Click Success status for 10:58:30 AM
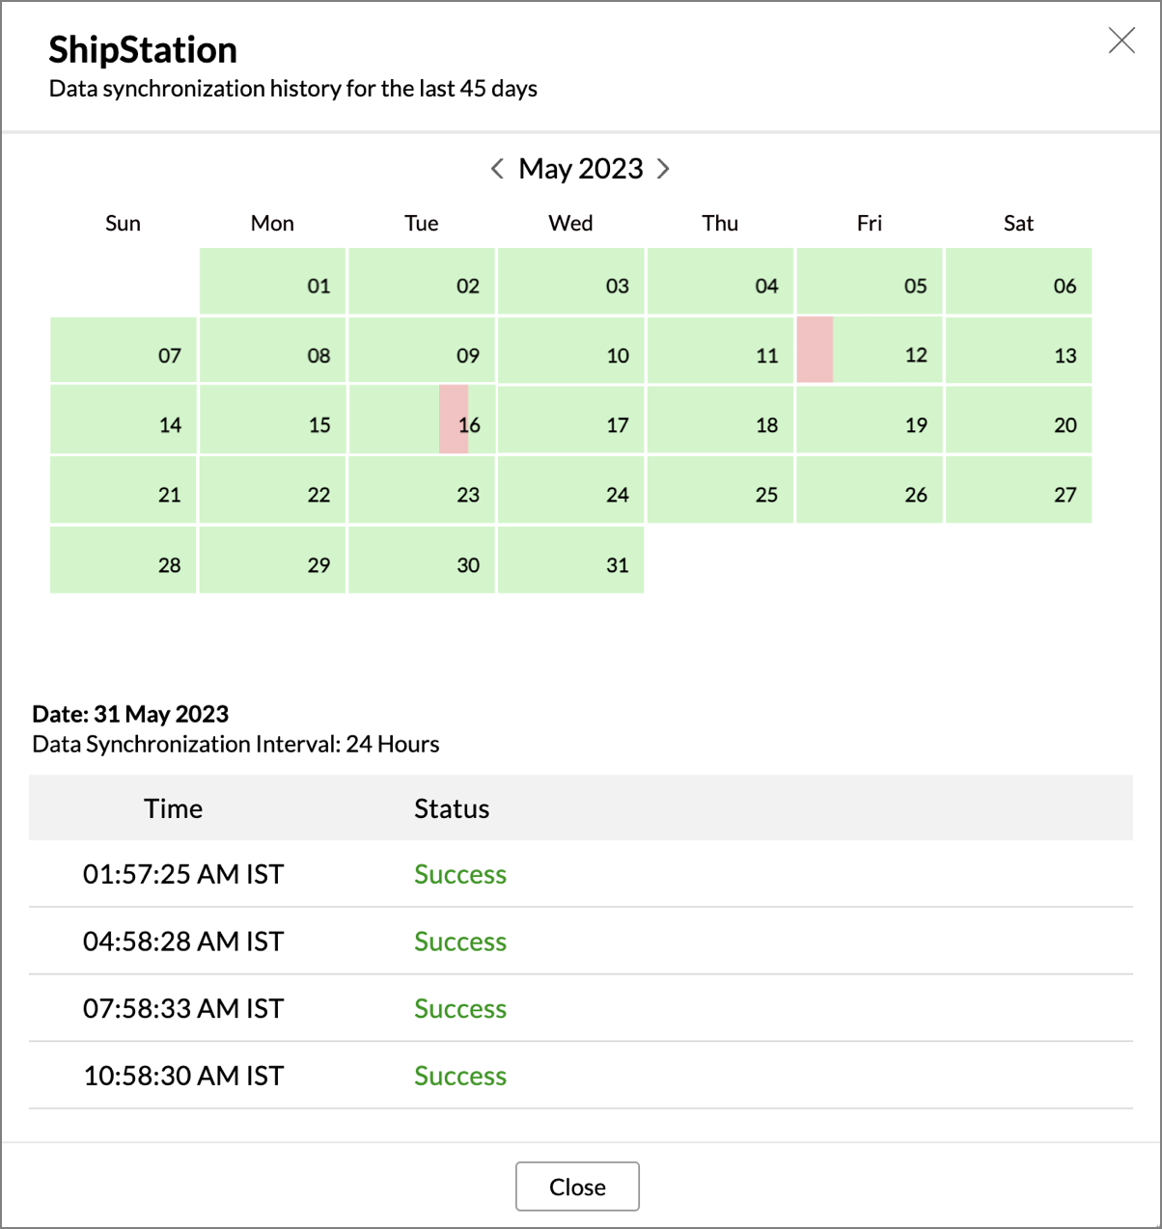Image resolution: width=1162 pixels, height=1229 pixels. click(460, 1076)
